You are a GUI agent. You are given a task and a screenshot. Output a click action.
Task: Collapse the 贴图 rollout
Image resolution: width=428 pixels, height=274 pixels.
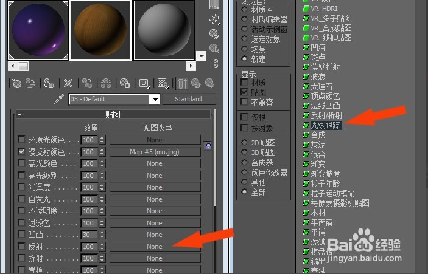point(113,114)
